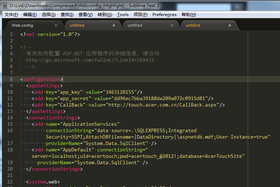Click the xml version declaration on line 1

[x=50, y=34]
